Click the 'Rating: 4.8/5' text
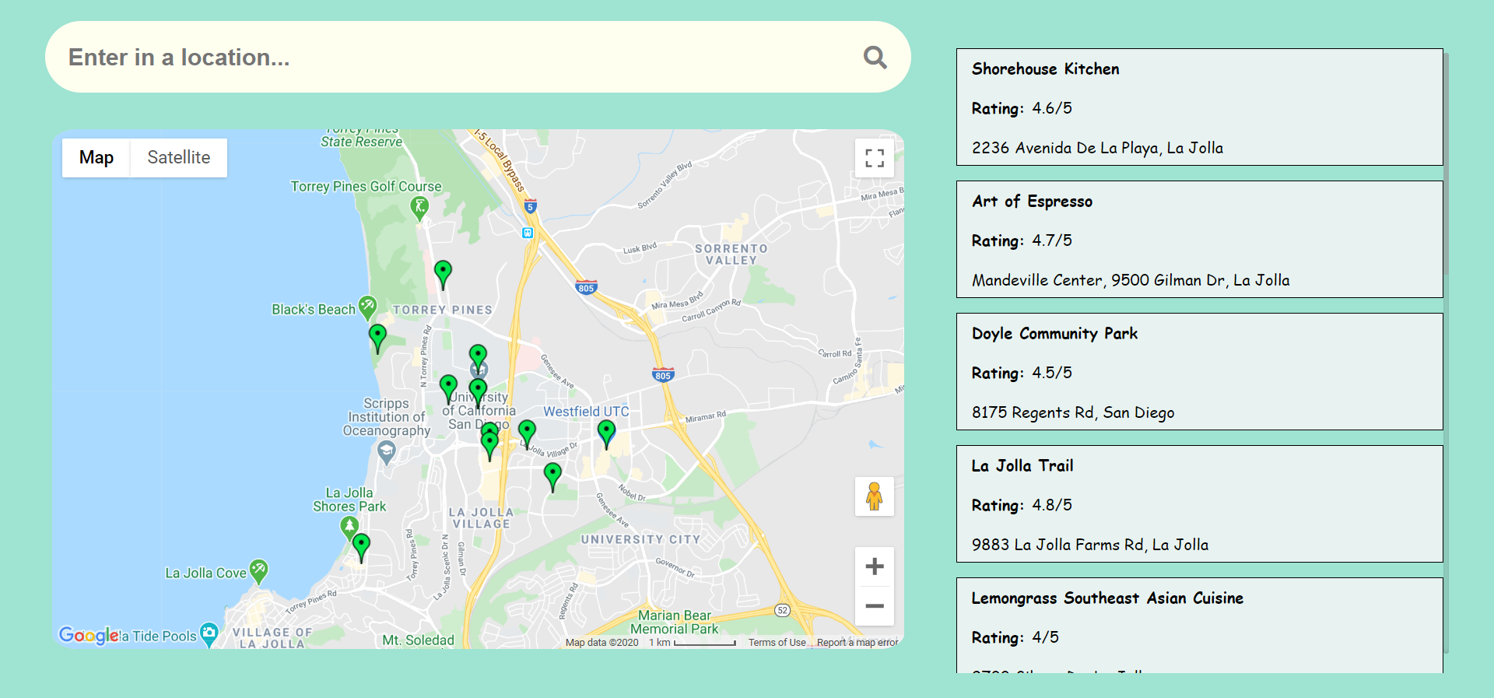Screen dimensions: 1494x698 coord(1022,505)
